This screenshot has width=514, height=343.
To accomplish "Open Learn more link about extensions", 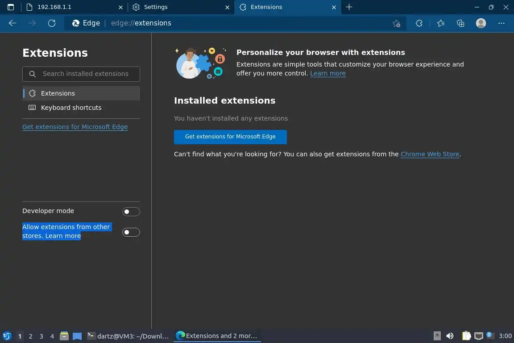I will (328, 73).
